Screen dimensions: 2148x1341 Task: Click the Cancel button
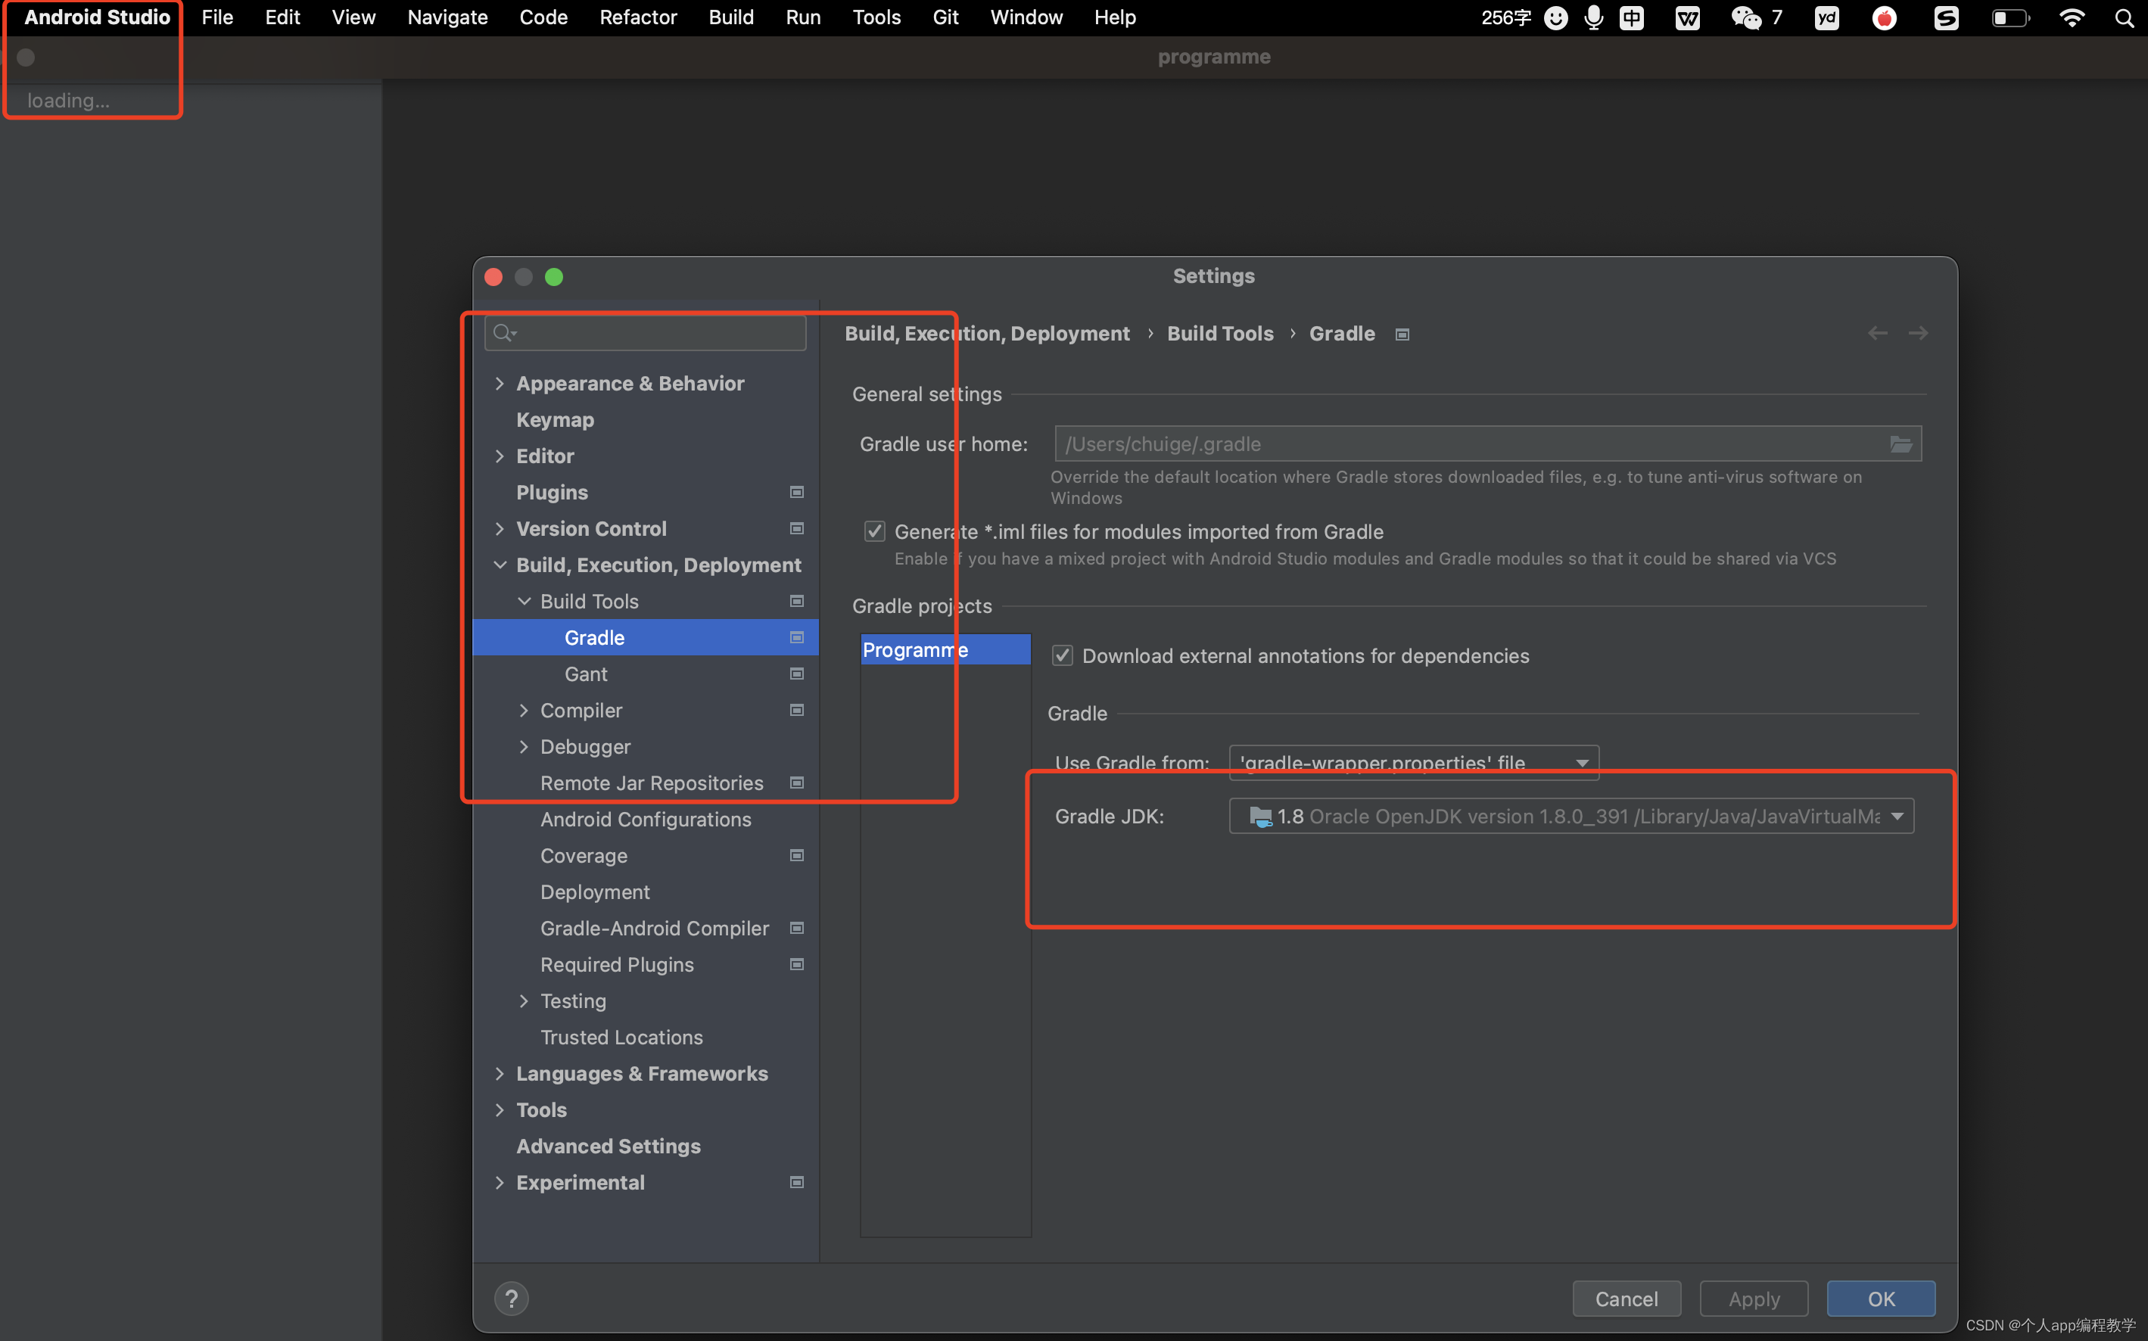point(1626,1299)
